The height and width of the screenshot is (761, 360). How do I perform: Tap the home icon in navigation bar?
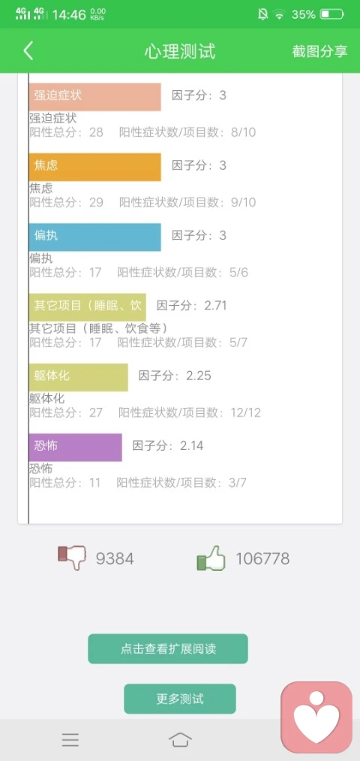(180, 740)
